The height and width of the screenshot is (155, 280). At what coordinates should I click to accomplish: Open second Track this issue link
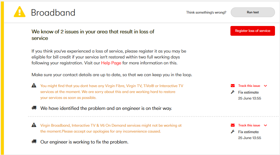pos(249,125)
